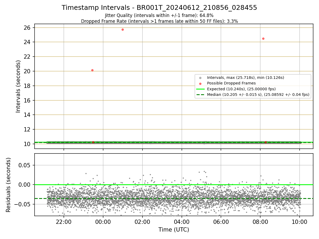Click the 'Residuals (seconds)' y-axis label
Screen dimensions: 319x239
pyautogui.click(x=8, y=185)
